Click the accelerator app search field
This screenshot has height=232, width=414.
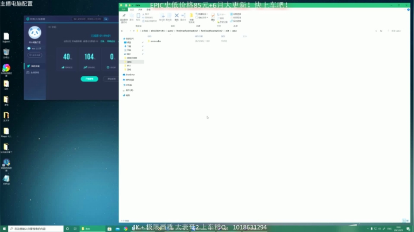tap(87, 19)
